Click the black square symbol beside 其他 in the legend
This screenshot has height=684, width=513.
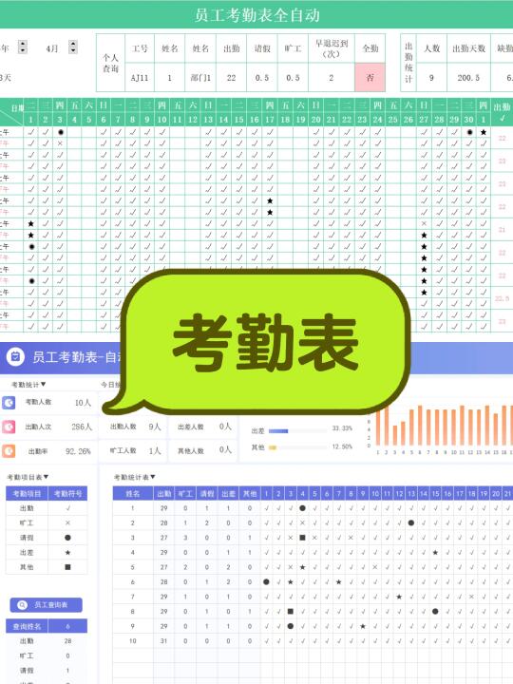tap(67, 567)
